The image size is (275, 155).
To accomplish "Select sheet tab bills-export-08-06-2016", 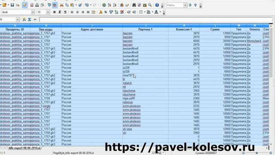I will 24,148.
